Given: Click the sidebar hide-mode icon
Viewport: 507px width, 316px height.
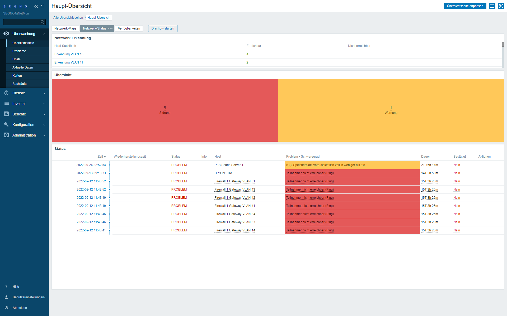Looking at the screenshot, I should click(x=43, y=6).
